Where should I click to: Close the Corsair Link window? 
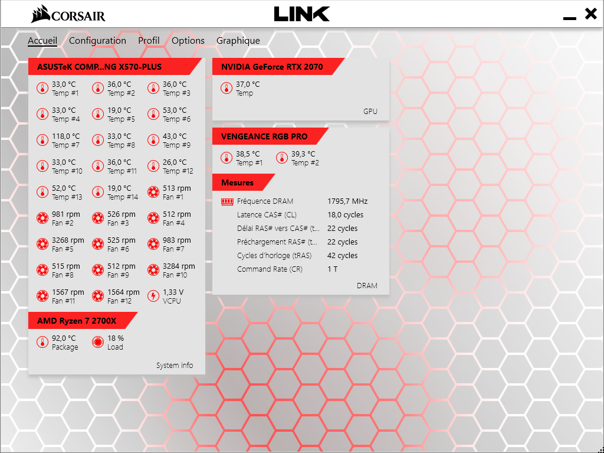click(x=590, y=14)
